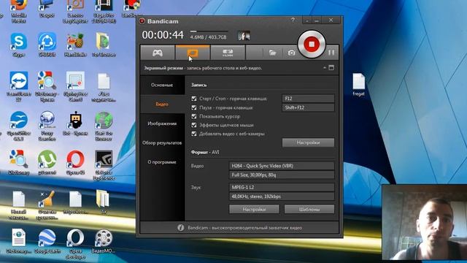Open format Настройки button beside Шаблоны
The image size is (467, 263).
pos(254,210)
